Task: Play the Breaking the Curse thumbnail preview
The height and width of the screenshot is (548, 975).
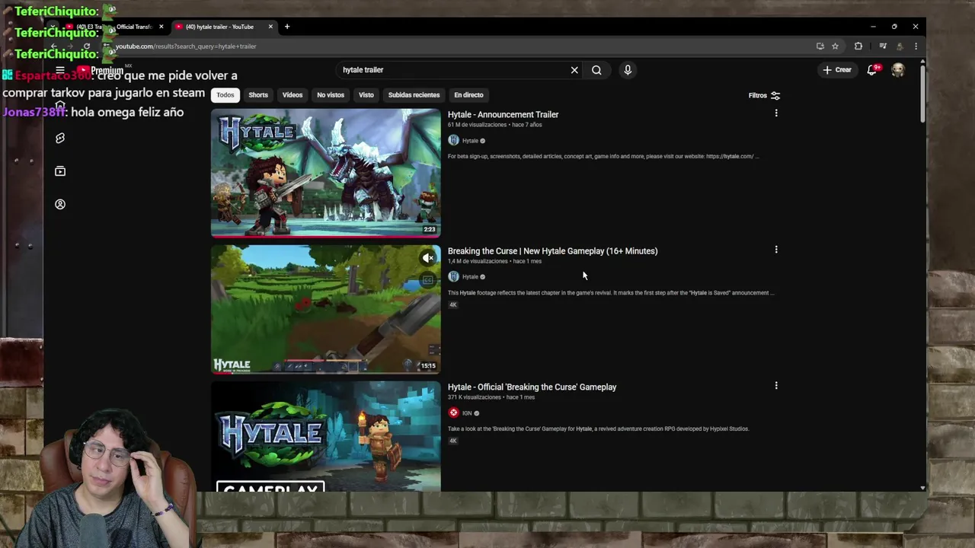Action: [326, 309]
